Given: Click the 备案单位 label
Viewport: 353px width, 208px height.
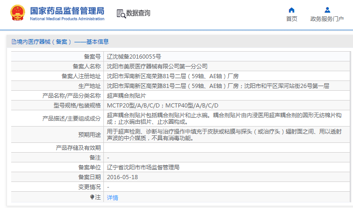Looking at the screenshot, I should click(89, 168).
